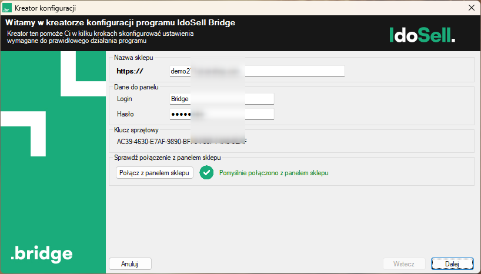Click the 'Połącz z panelem sklepu' button
This screenshot has width=481, height=274.
pos(154,173)
